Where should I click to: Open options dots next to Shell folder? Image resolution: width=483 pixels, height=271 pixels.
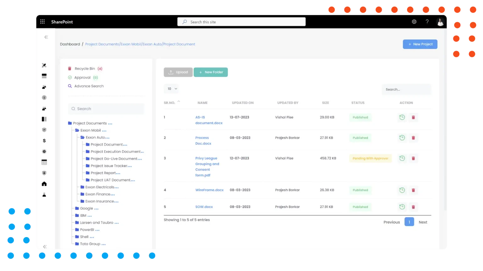click(x=92, y=237)
